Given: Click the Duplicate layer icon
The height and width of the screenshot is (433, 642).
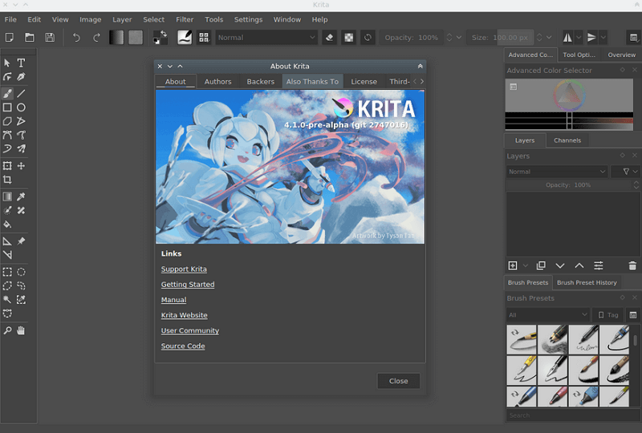Looking at the screenshot, I should click(541, 265).
